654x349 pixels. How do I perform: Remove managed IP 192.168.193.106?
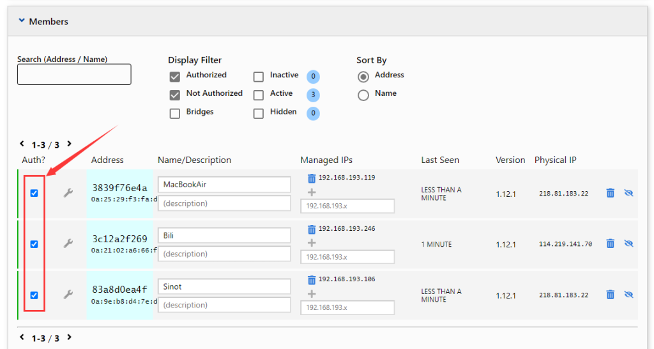pos(312,279)
